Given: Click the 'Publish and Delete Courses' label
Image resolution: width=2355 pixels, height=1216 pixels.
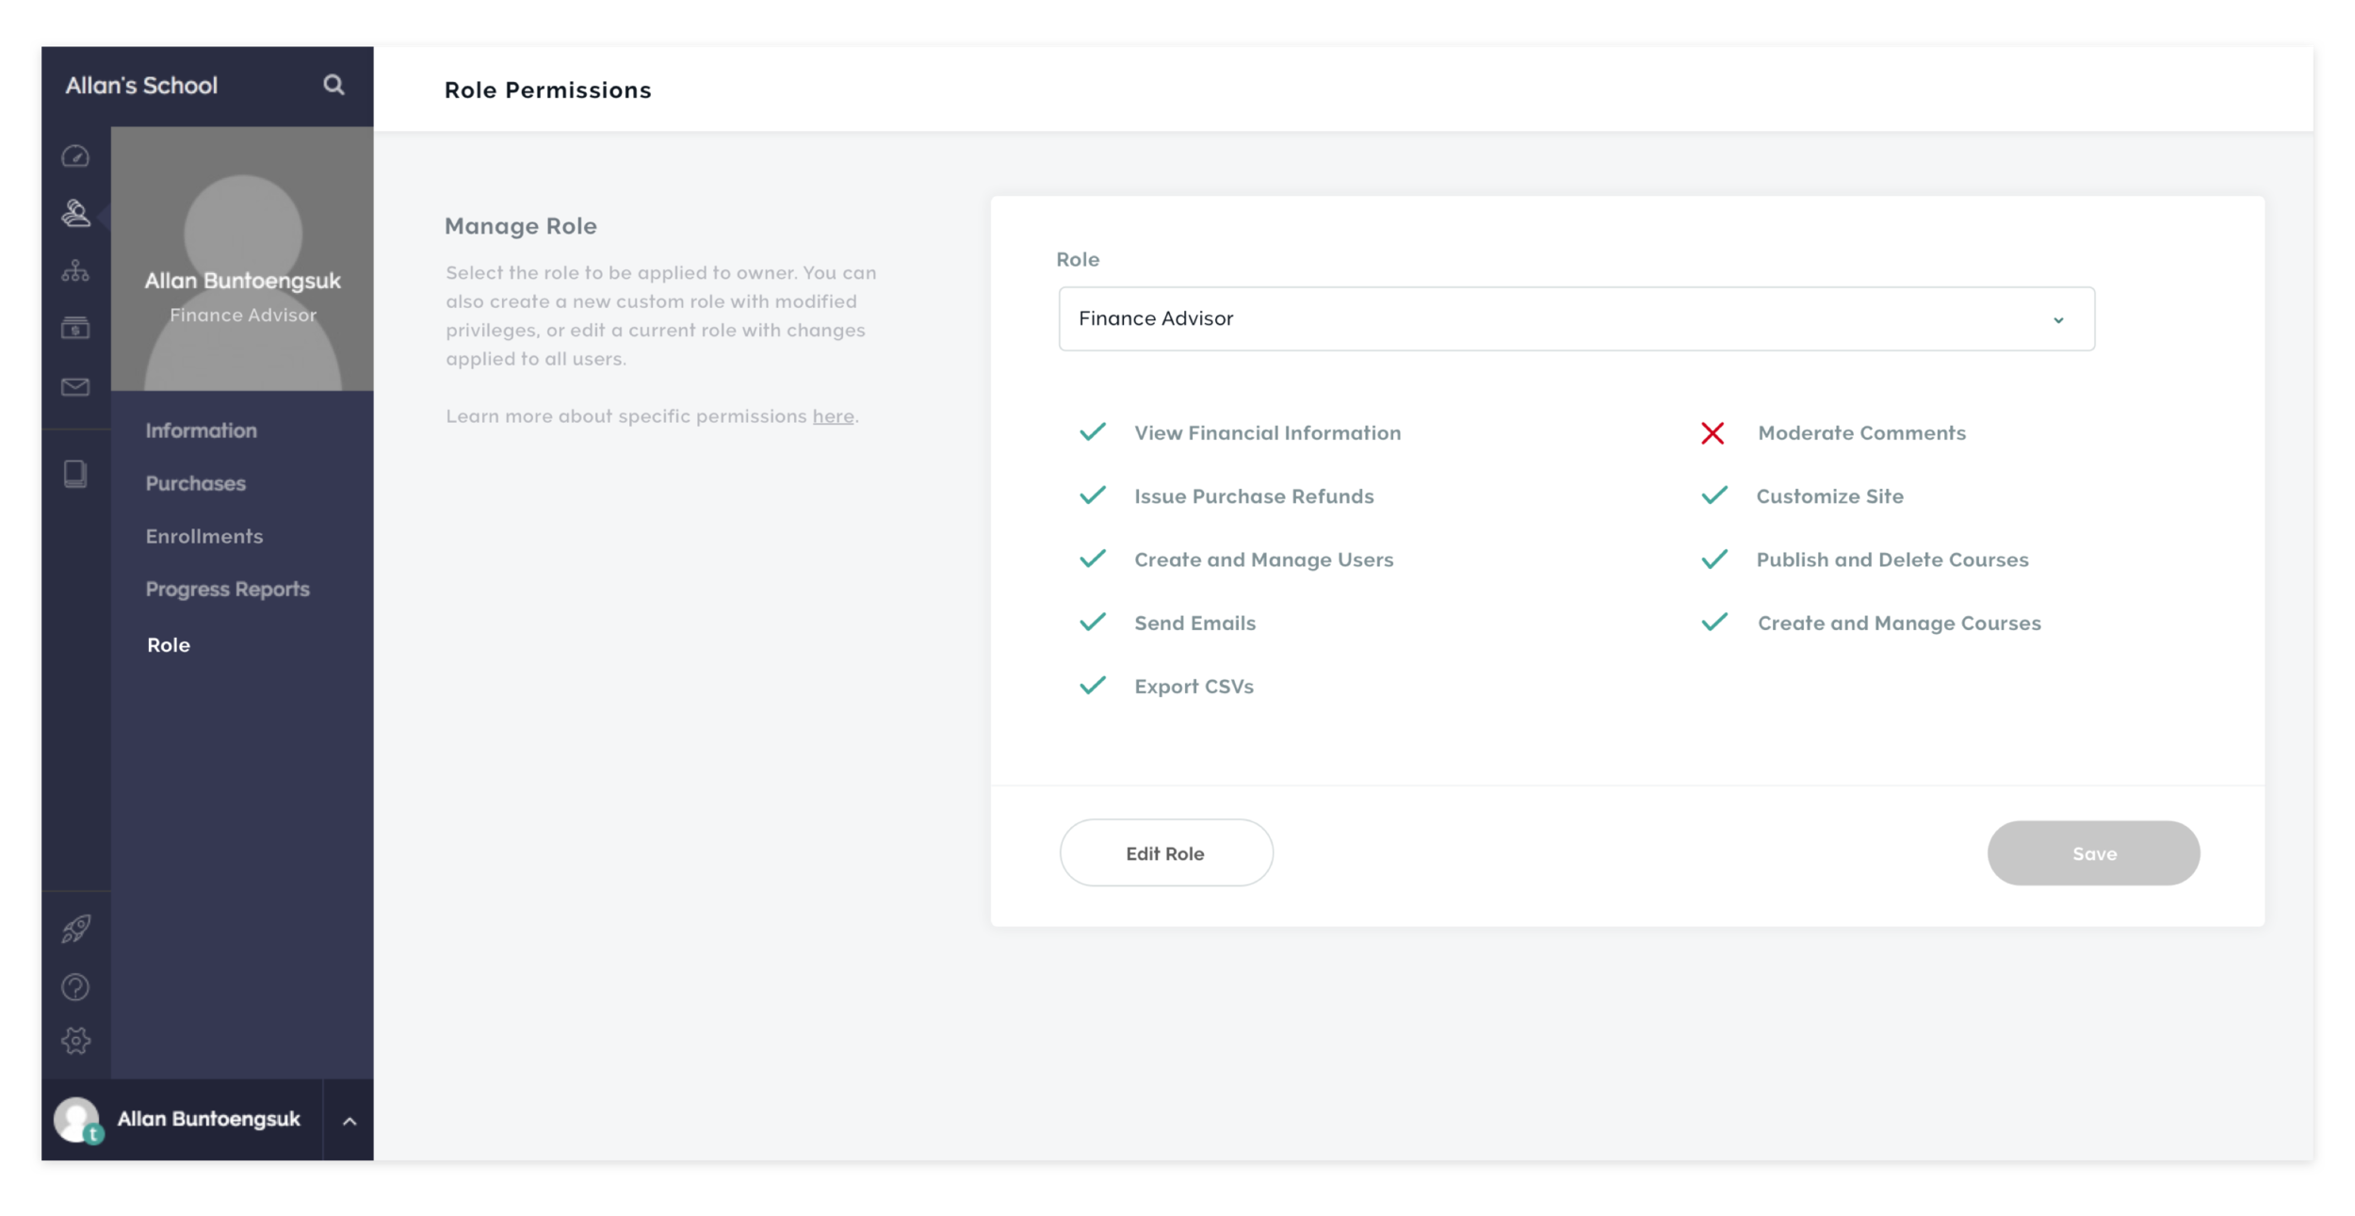Looking at the screenshot, I should coord(1892,559).
